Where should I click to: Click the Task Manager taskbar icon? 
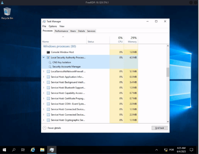pos(51,150)
